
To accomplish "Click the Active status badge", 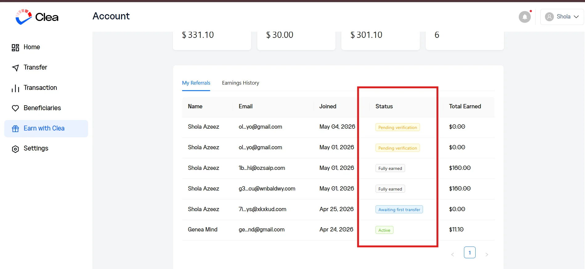I will tap(384, 230).
